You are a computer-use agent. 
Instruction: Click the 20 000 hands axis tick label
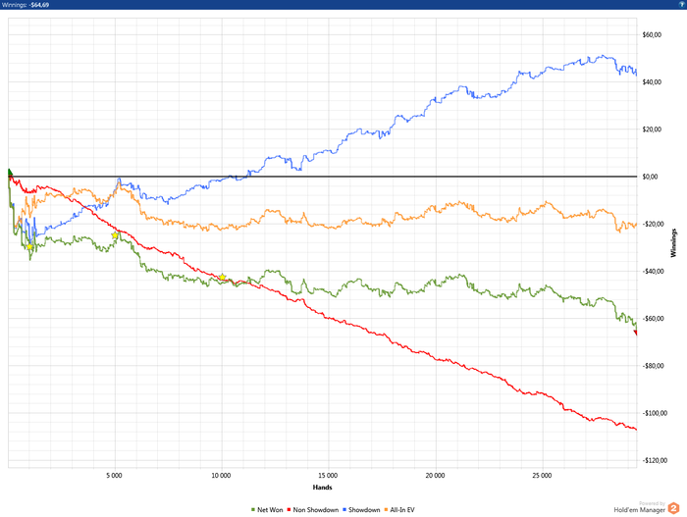[x=435, y=476]
